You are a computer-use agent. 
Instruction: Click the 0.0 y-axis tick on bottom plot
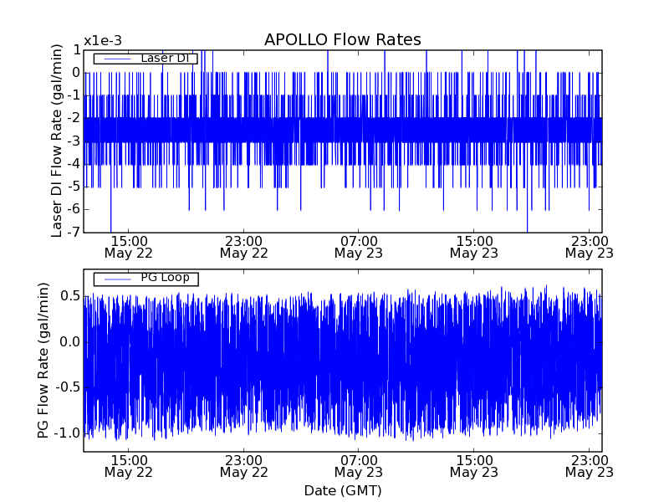click(69, 342)
